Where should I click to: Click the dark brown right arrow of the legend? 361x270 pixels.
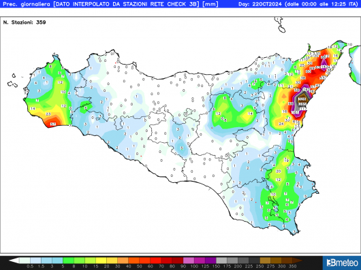coord(298,260)
